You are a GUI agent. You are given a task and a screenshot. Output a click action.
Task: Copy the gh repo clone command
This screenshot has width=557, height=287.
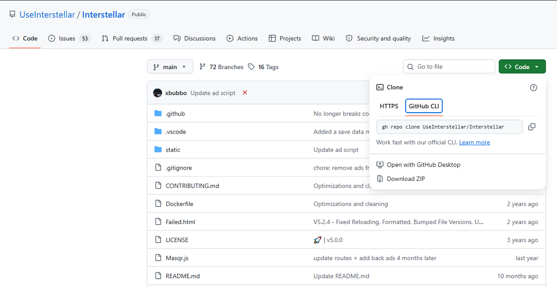532,127
